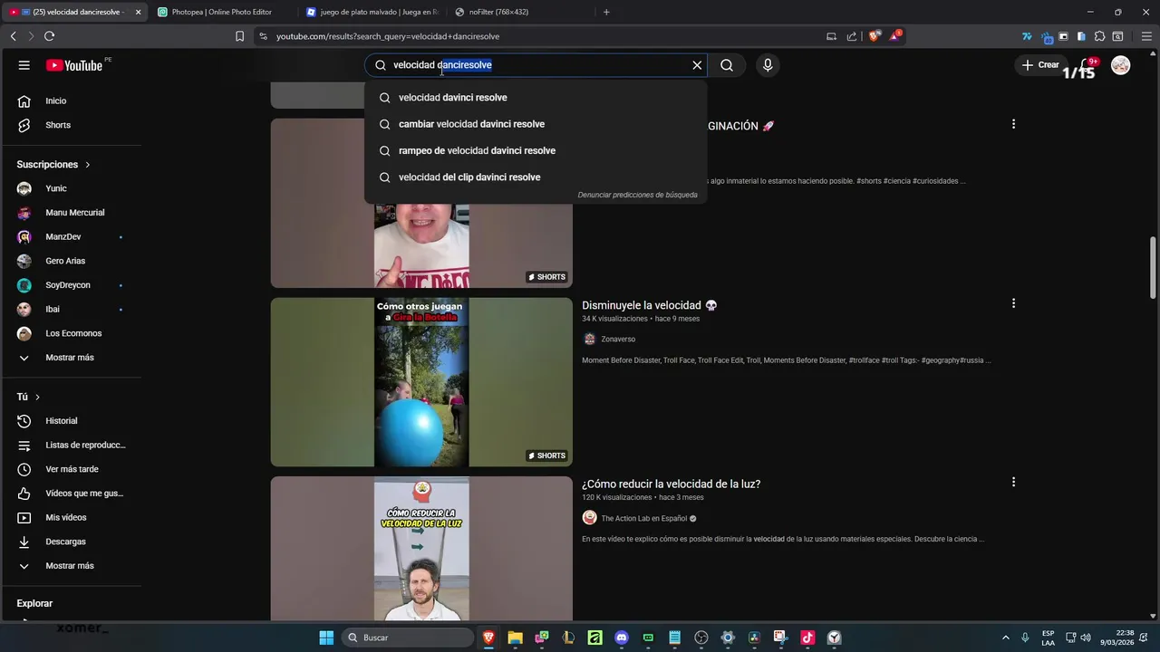Screen dimensions: 1160x652
Task: Reload the page
Action: coord(49,36)
